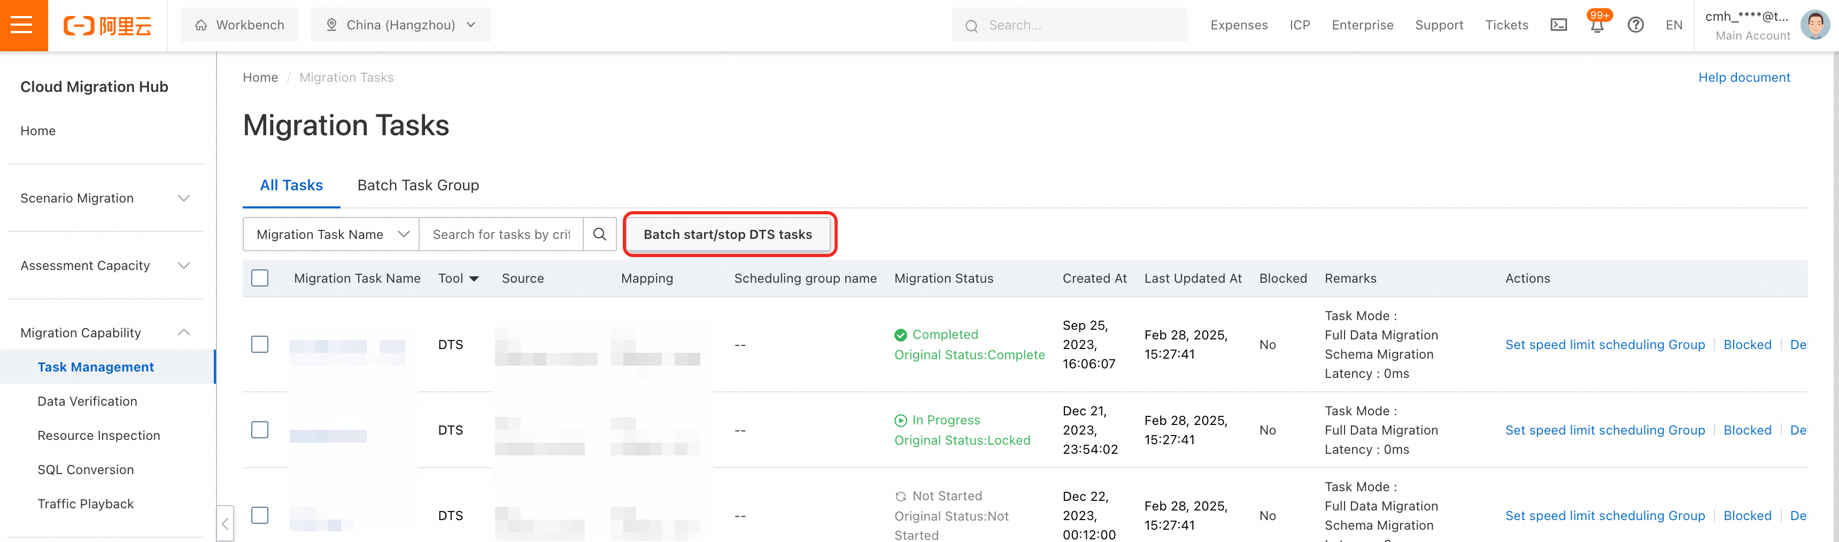Tick checkbox for the Not Started task row
Image resolution: width=1839 pixels, height=542 pixels.
(x=260, y=515)
